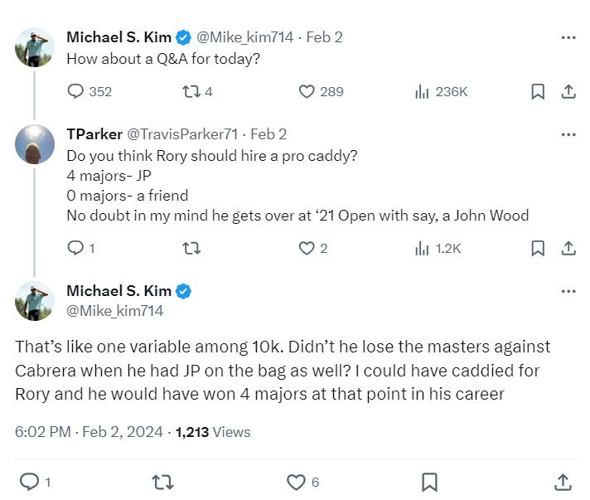
Task: Open more options on TParker's tweet
Action: coord(568,134)
